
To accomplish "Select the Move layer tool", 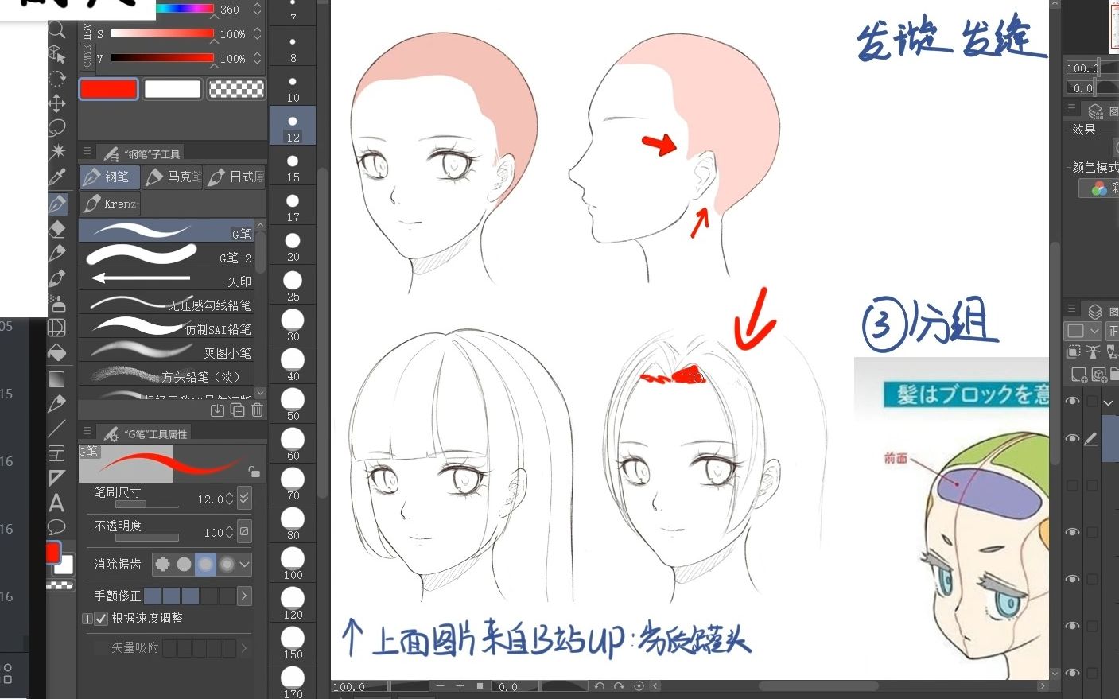I will pyautogui.click(x=56, y=103).
